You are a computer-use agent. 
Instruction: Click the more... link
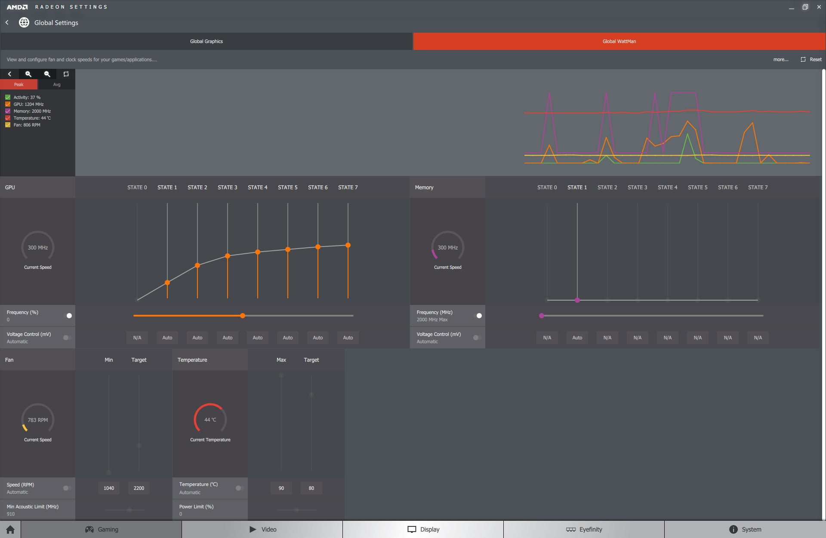(x=781, y=59)
